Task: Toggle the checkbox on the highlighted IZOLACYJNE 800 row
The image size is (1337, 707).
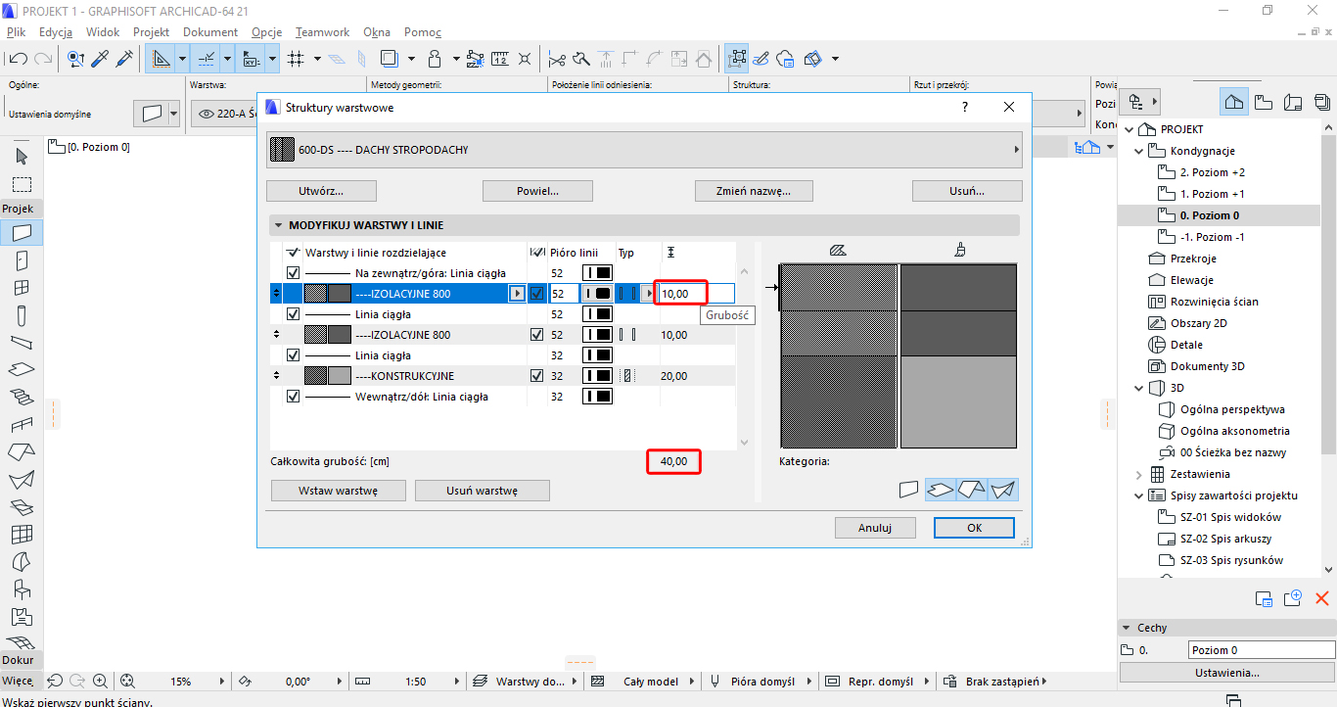Action: coord(536,294)
